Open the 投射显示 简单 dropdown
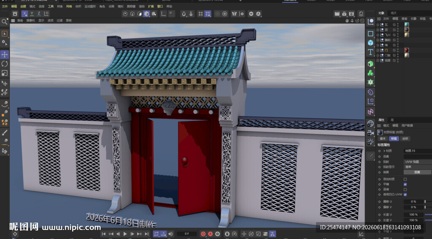 (418, 167)
